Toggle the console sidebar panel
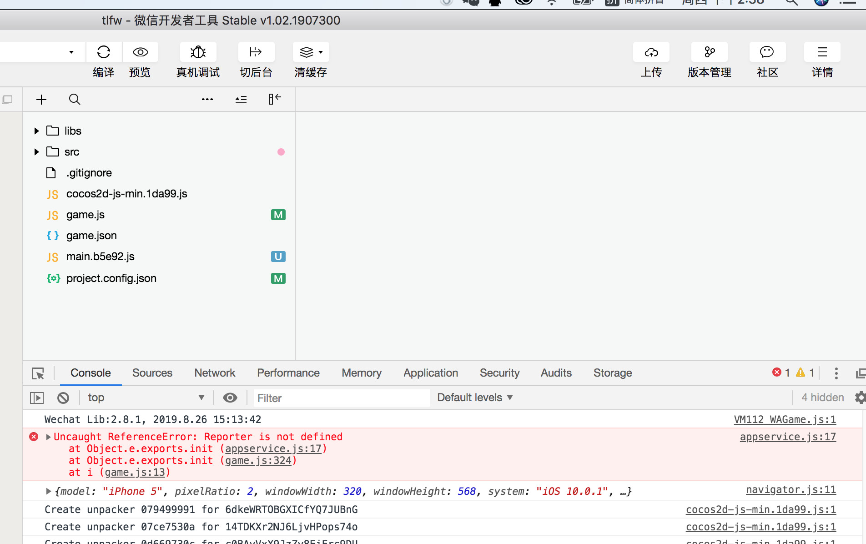This screenshot has width=866, height=544. [x=37, y=398]
